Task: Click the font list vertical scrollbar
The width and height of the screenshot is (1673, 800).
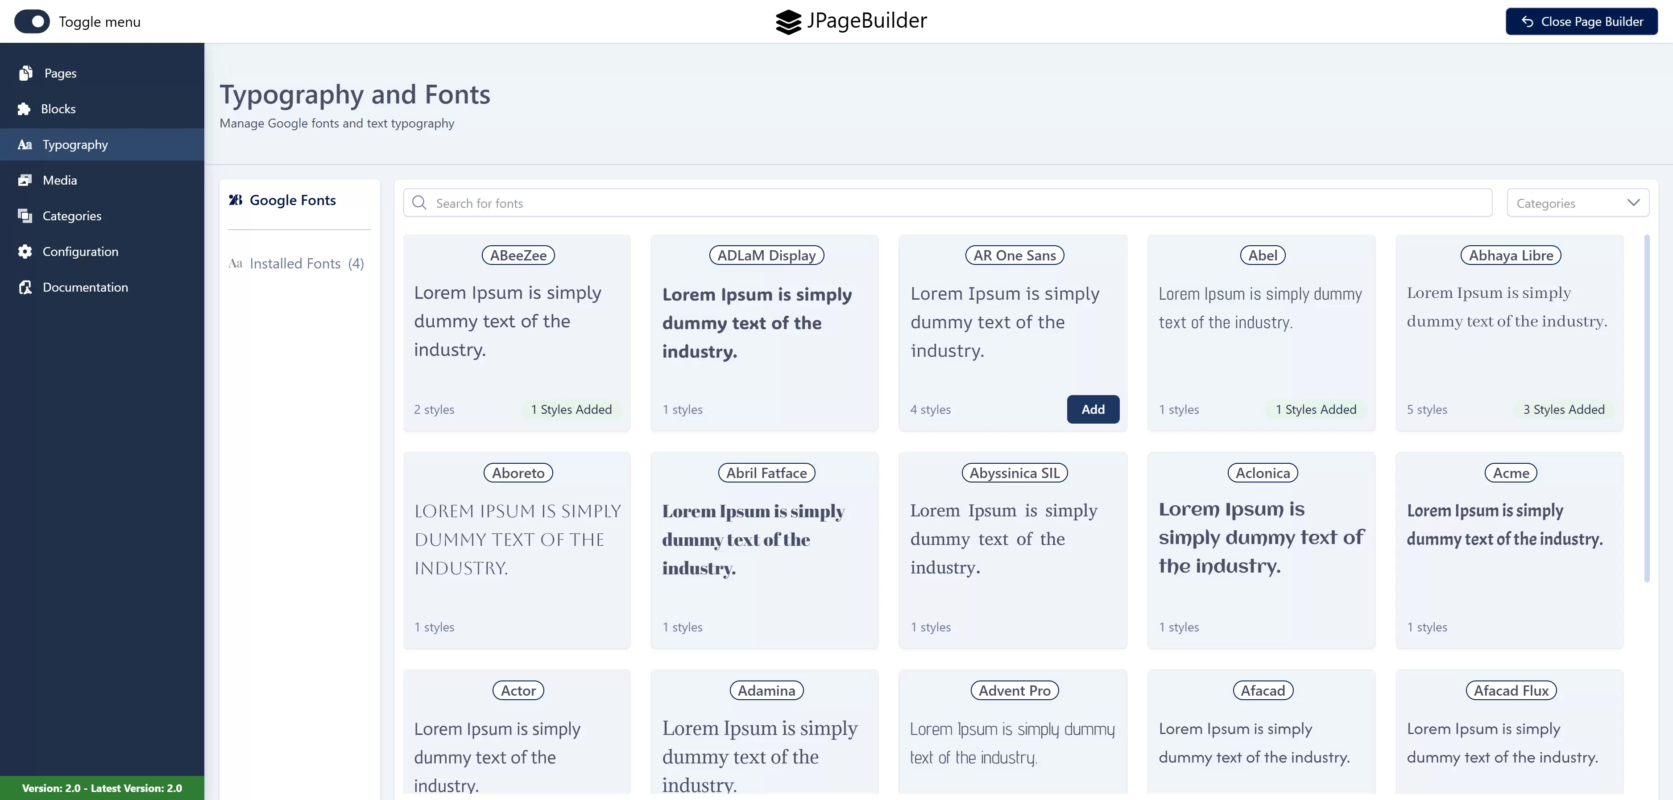Action: pyautogui.click(x=1646, y=408)
